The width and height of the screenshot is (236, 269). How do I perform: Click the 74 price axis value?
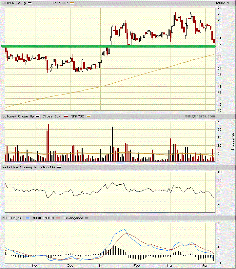click(219, 8)
